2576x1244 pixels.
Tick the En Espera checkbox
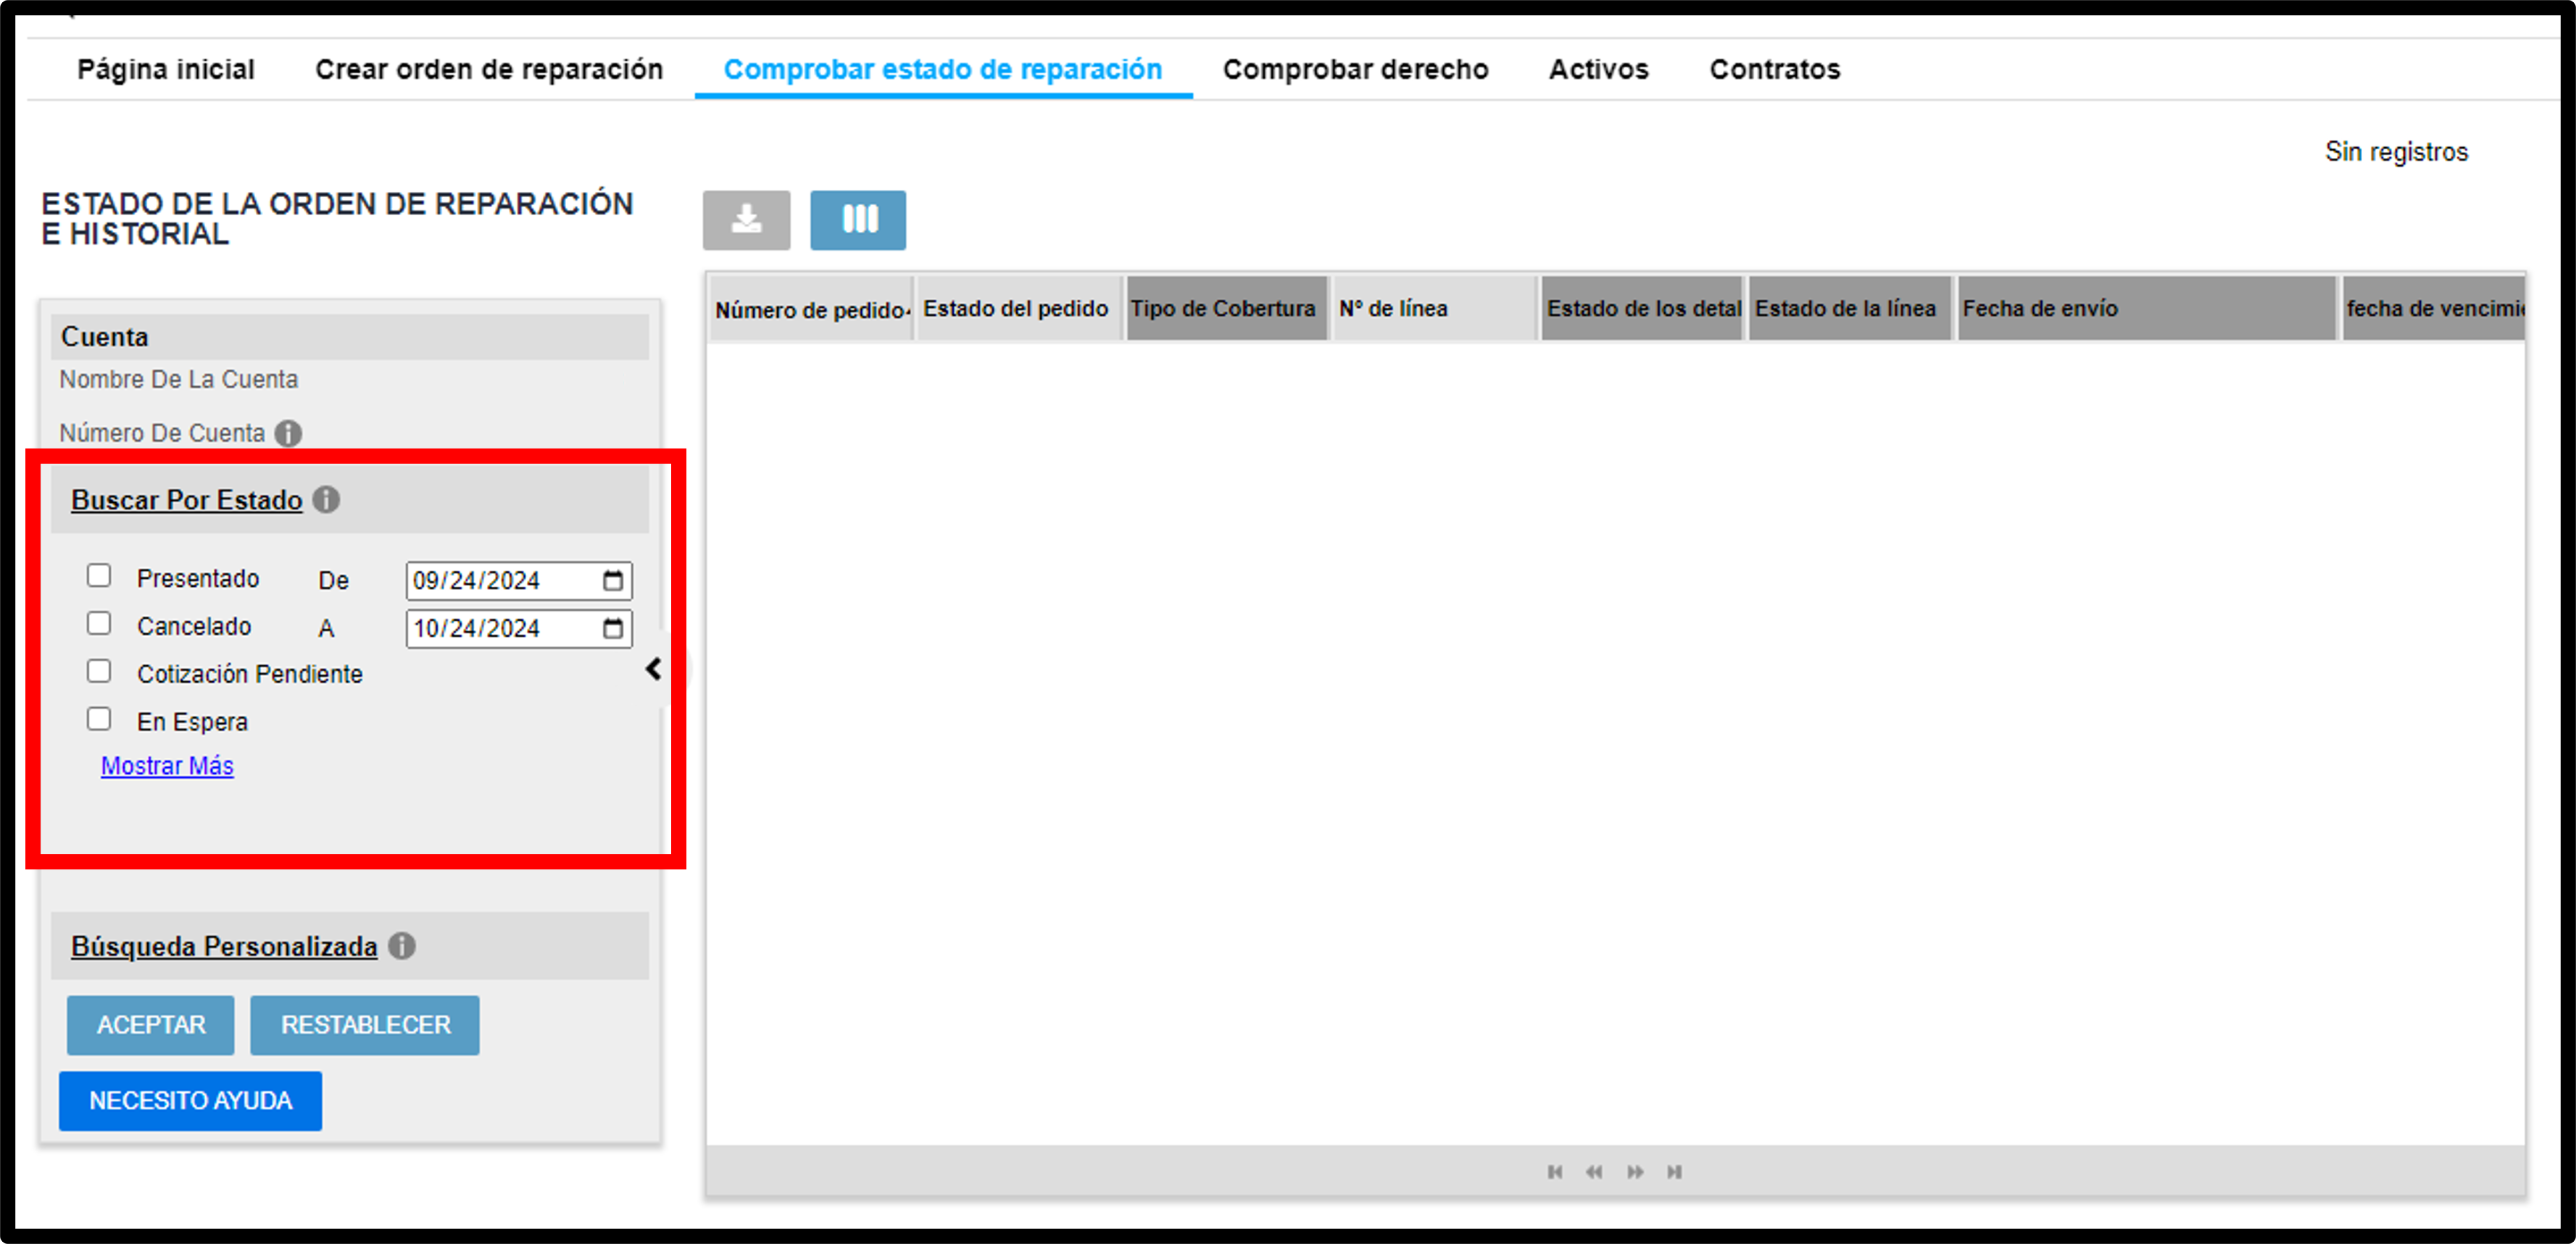98,719
